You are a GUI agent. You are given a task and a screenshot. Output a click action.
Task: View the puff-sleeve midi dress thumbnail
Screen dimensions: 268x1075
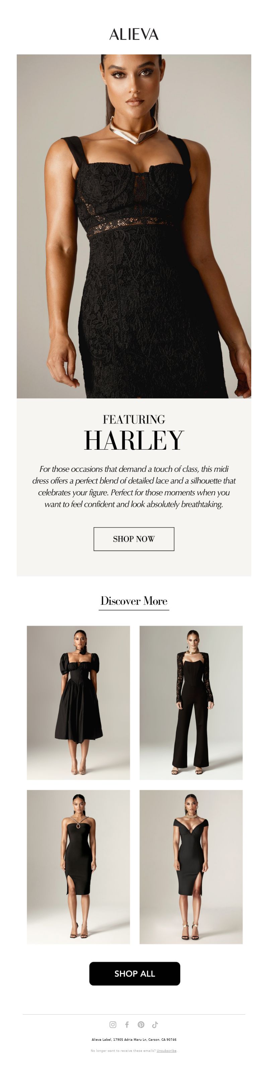click(78, 703)
